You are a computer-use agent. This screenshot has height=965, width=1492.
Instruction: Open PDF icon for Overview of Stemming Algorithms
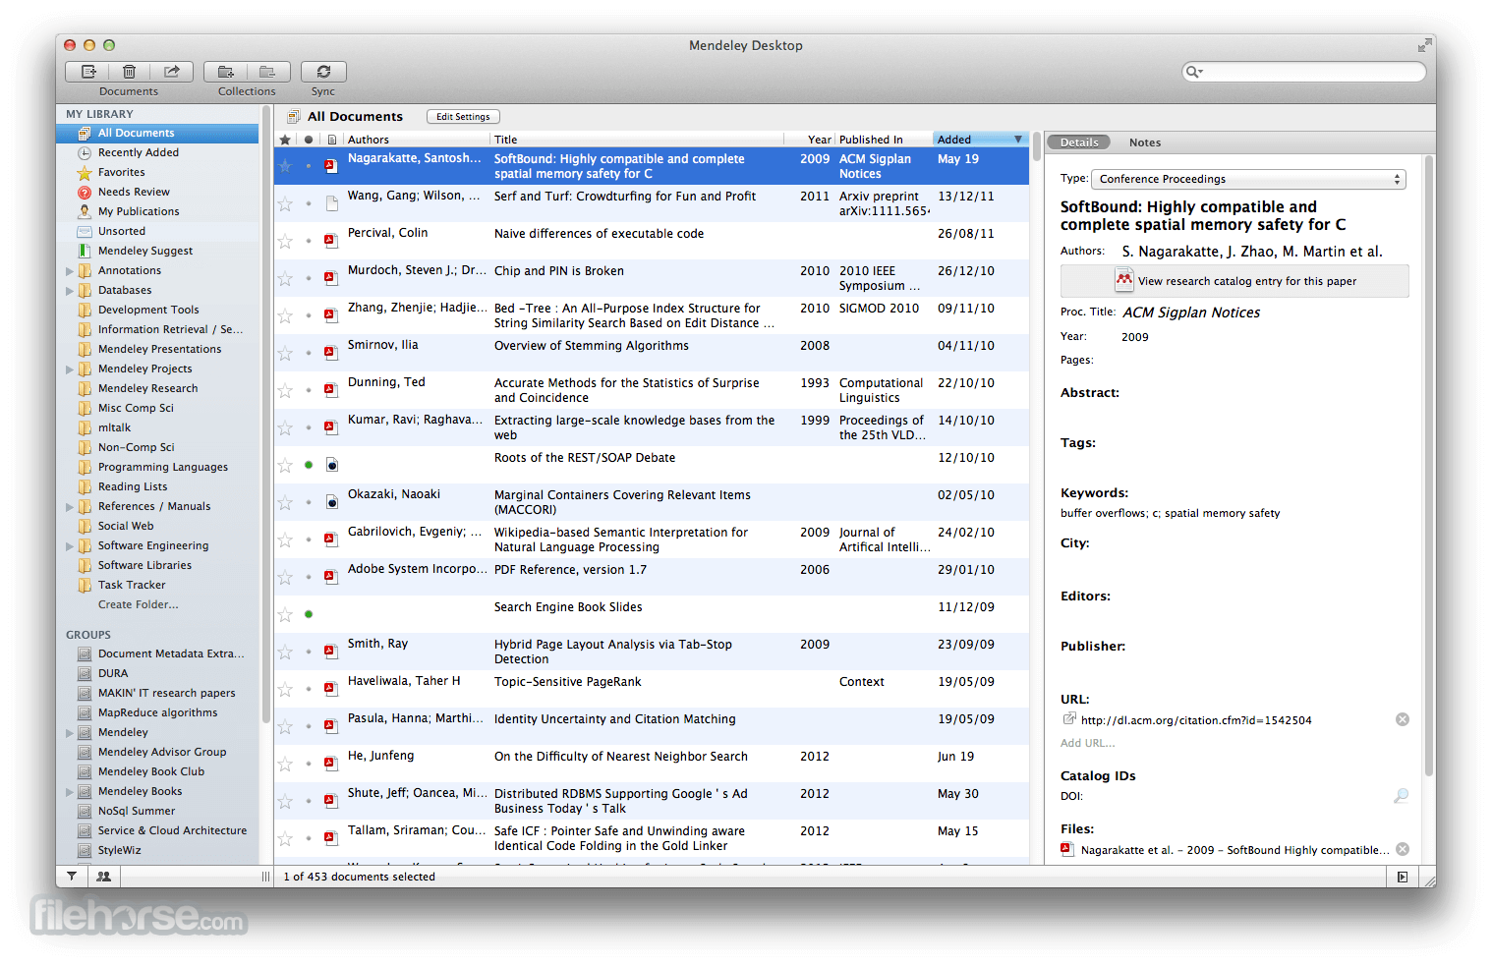331,353
